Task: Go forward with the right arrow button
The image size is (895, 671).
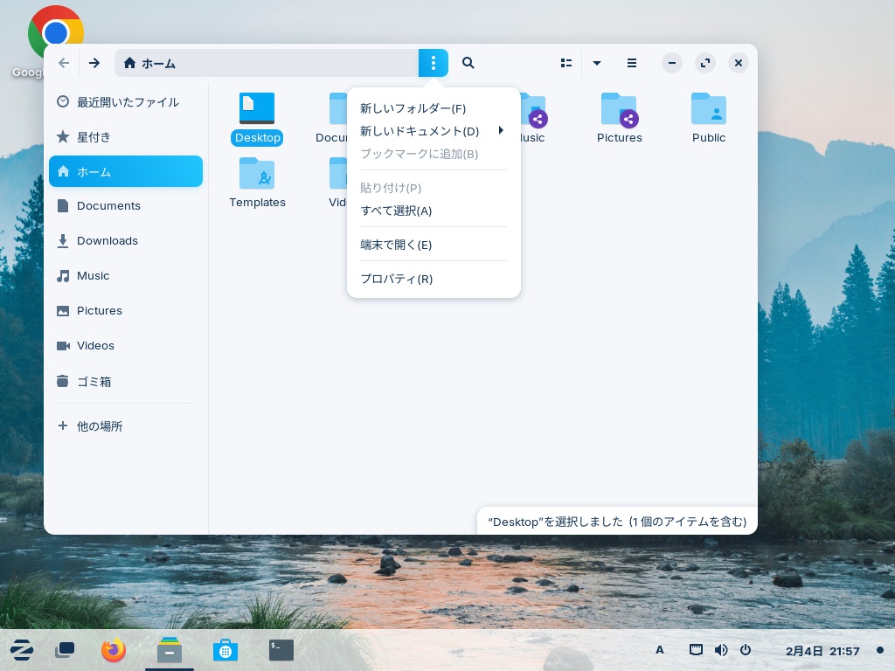Action: pos(94,63)
